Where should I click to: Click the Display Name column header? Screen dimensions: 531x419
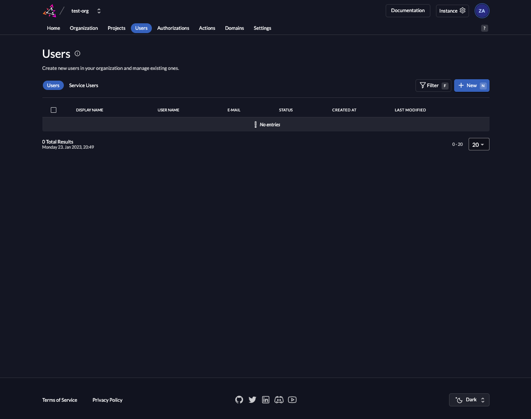click(89, 110)
